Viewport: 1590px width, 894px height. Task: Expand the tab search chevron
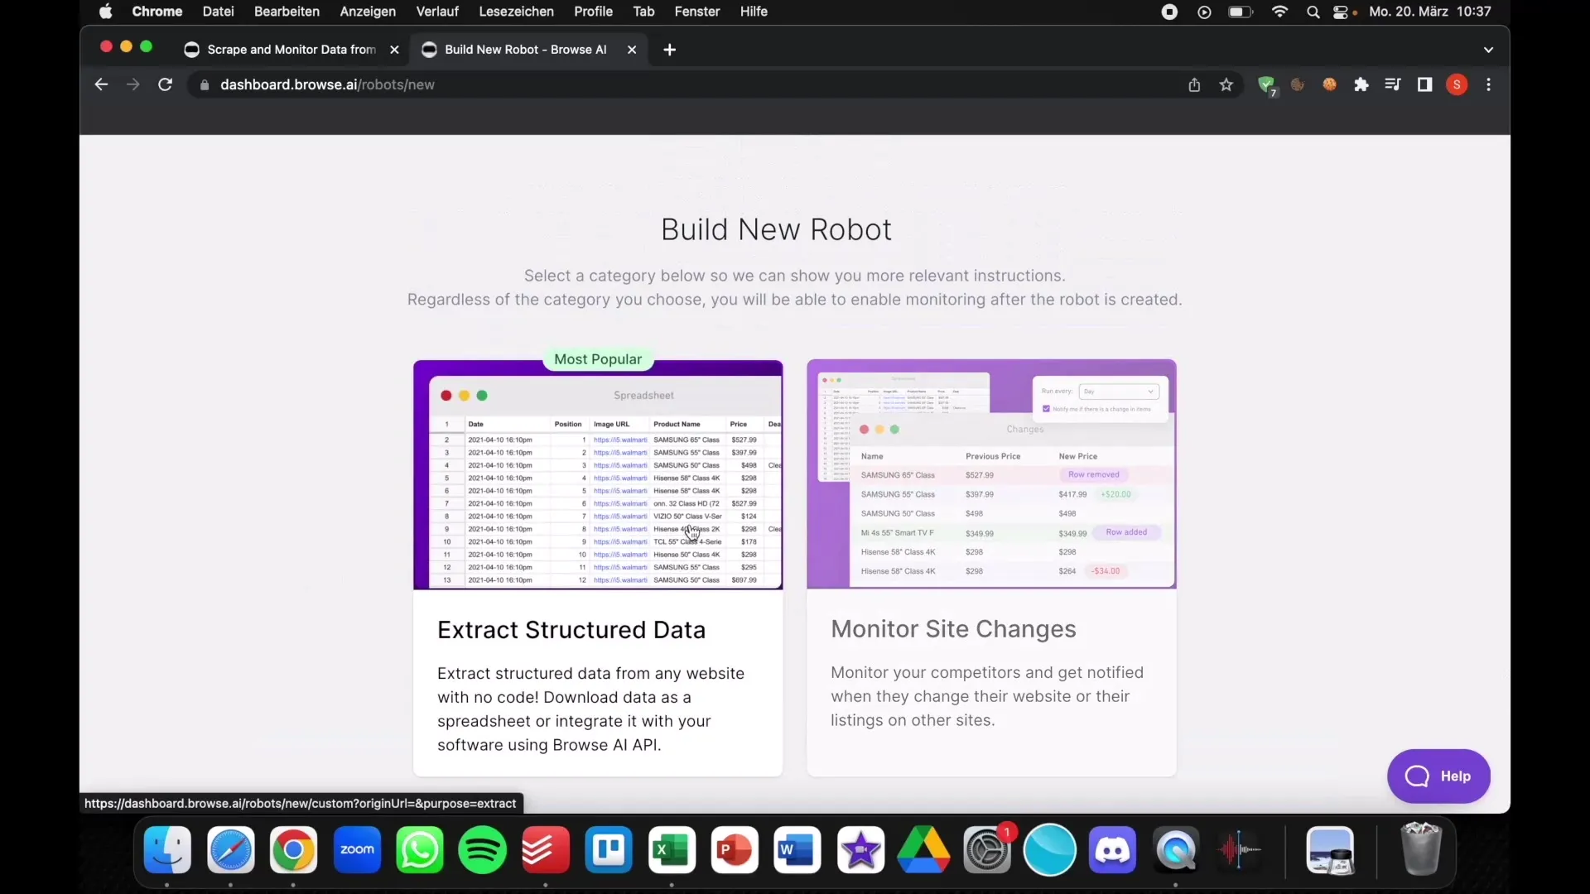click(x=1488, y=50)
